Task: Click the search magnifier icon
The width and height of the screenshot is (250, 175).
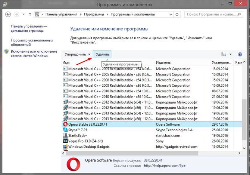Action: 239,14
